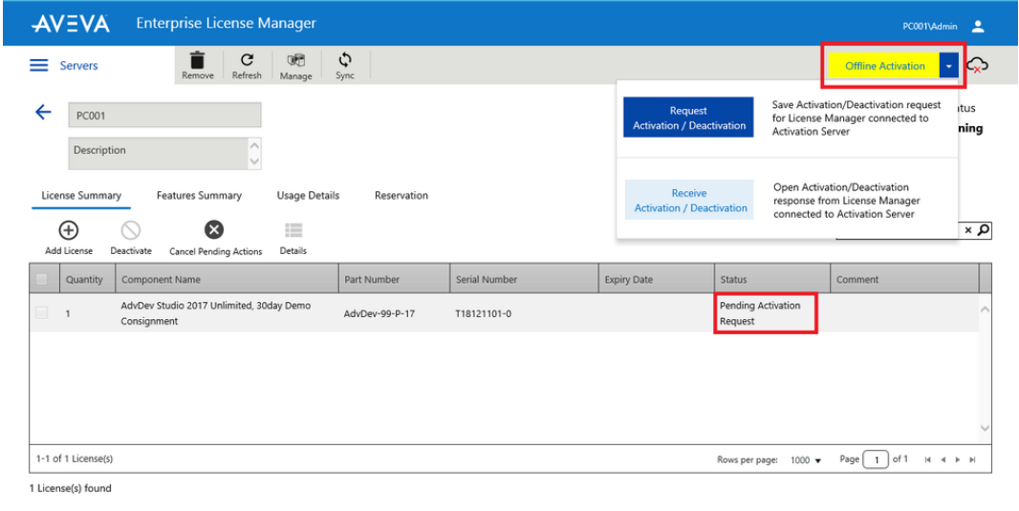Image resolution: width=1019 pixels, height=511 pixels.
Task: Open the Manage toolbar icon
Action: click(296, 61)
